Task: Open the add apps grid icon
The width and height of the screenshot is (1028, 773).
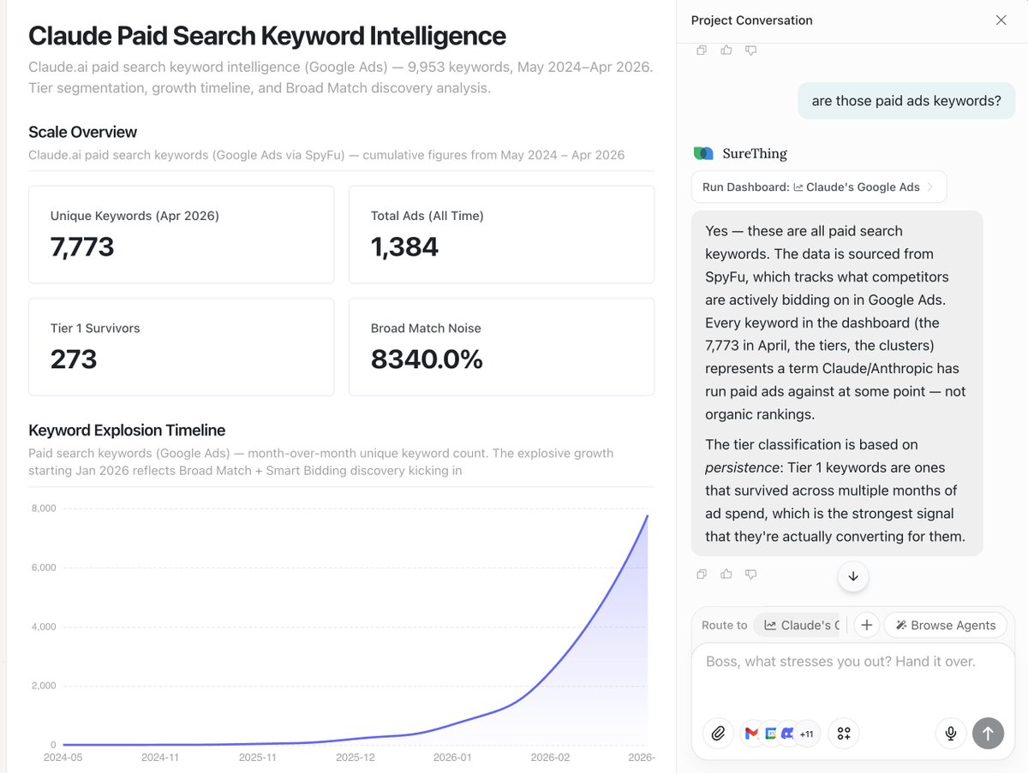Action: 844,734
